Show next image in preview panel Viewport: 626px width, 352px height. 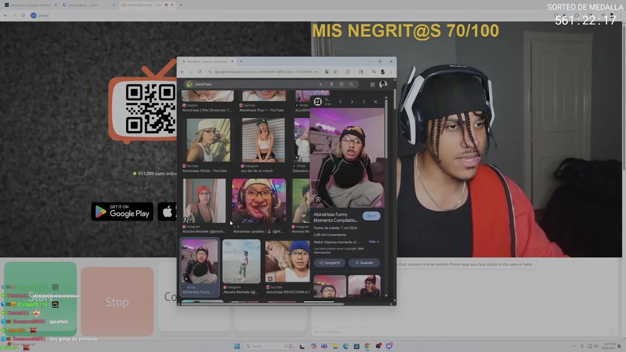click(x=352, y=102)
